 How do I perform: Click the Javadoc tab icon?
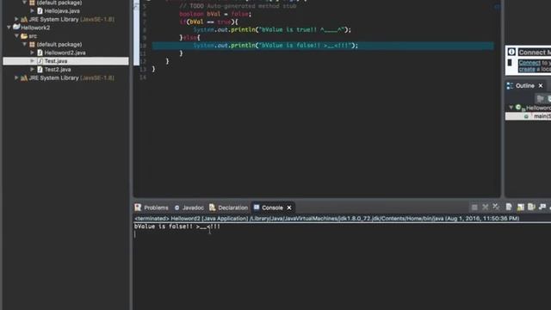tap(176, 208)
